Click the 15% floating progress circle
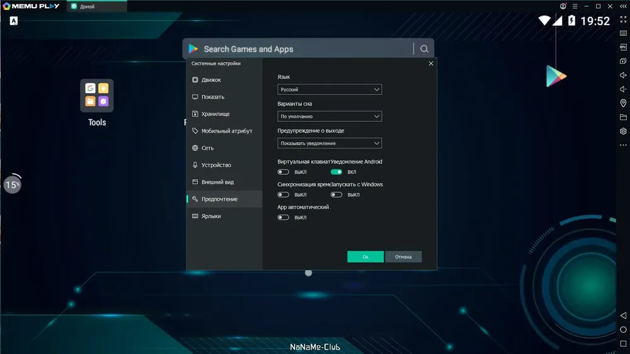 [x=13, y=184]
